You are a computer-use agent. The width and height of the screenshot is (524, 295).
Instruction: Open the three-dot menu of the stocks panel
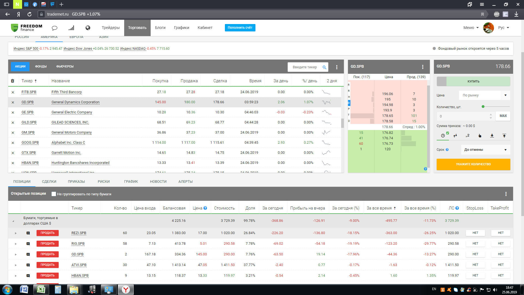337,67
